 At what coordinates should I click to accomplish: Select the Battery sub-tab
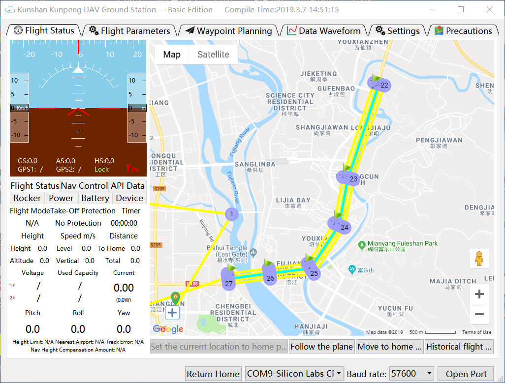click(x=95, y=198)
